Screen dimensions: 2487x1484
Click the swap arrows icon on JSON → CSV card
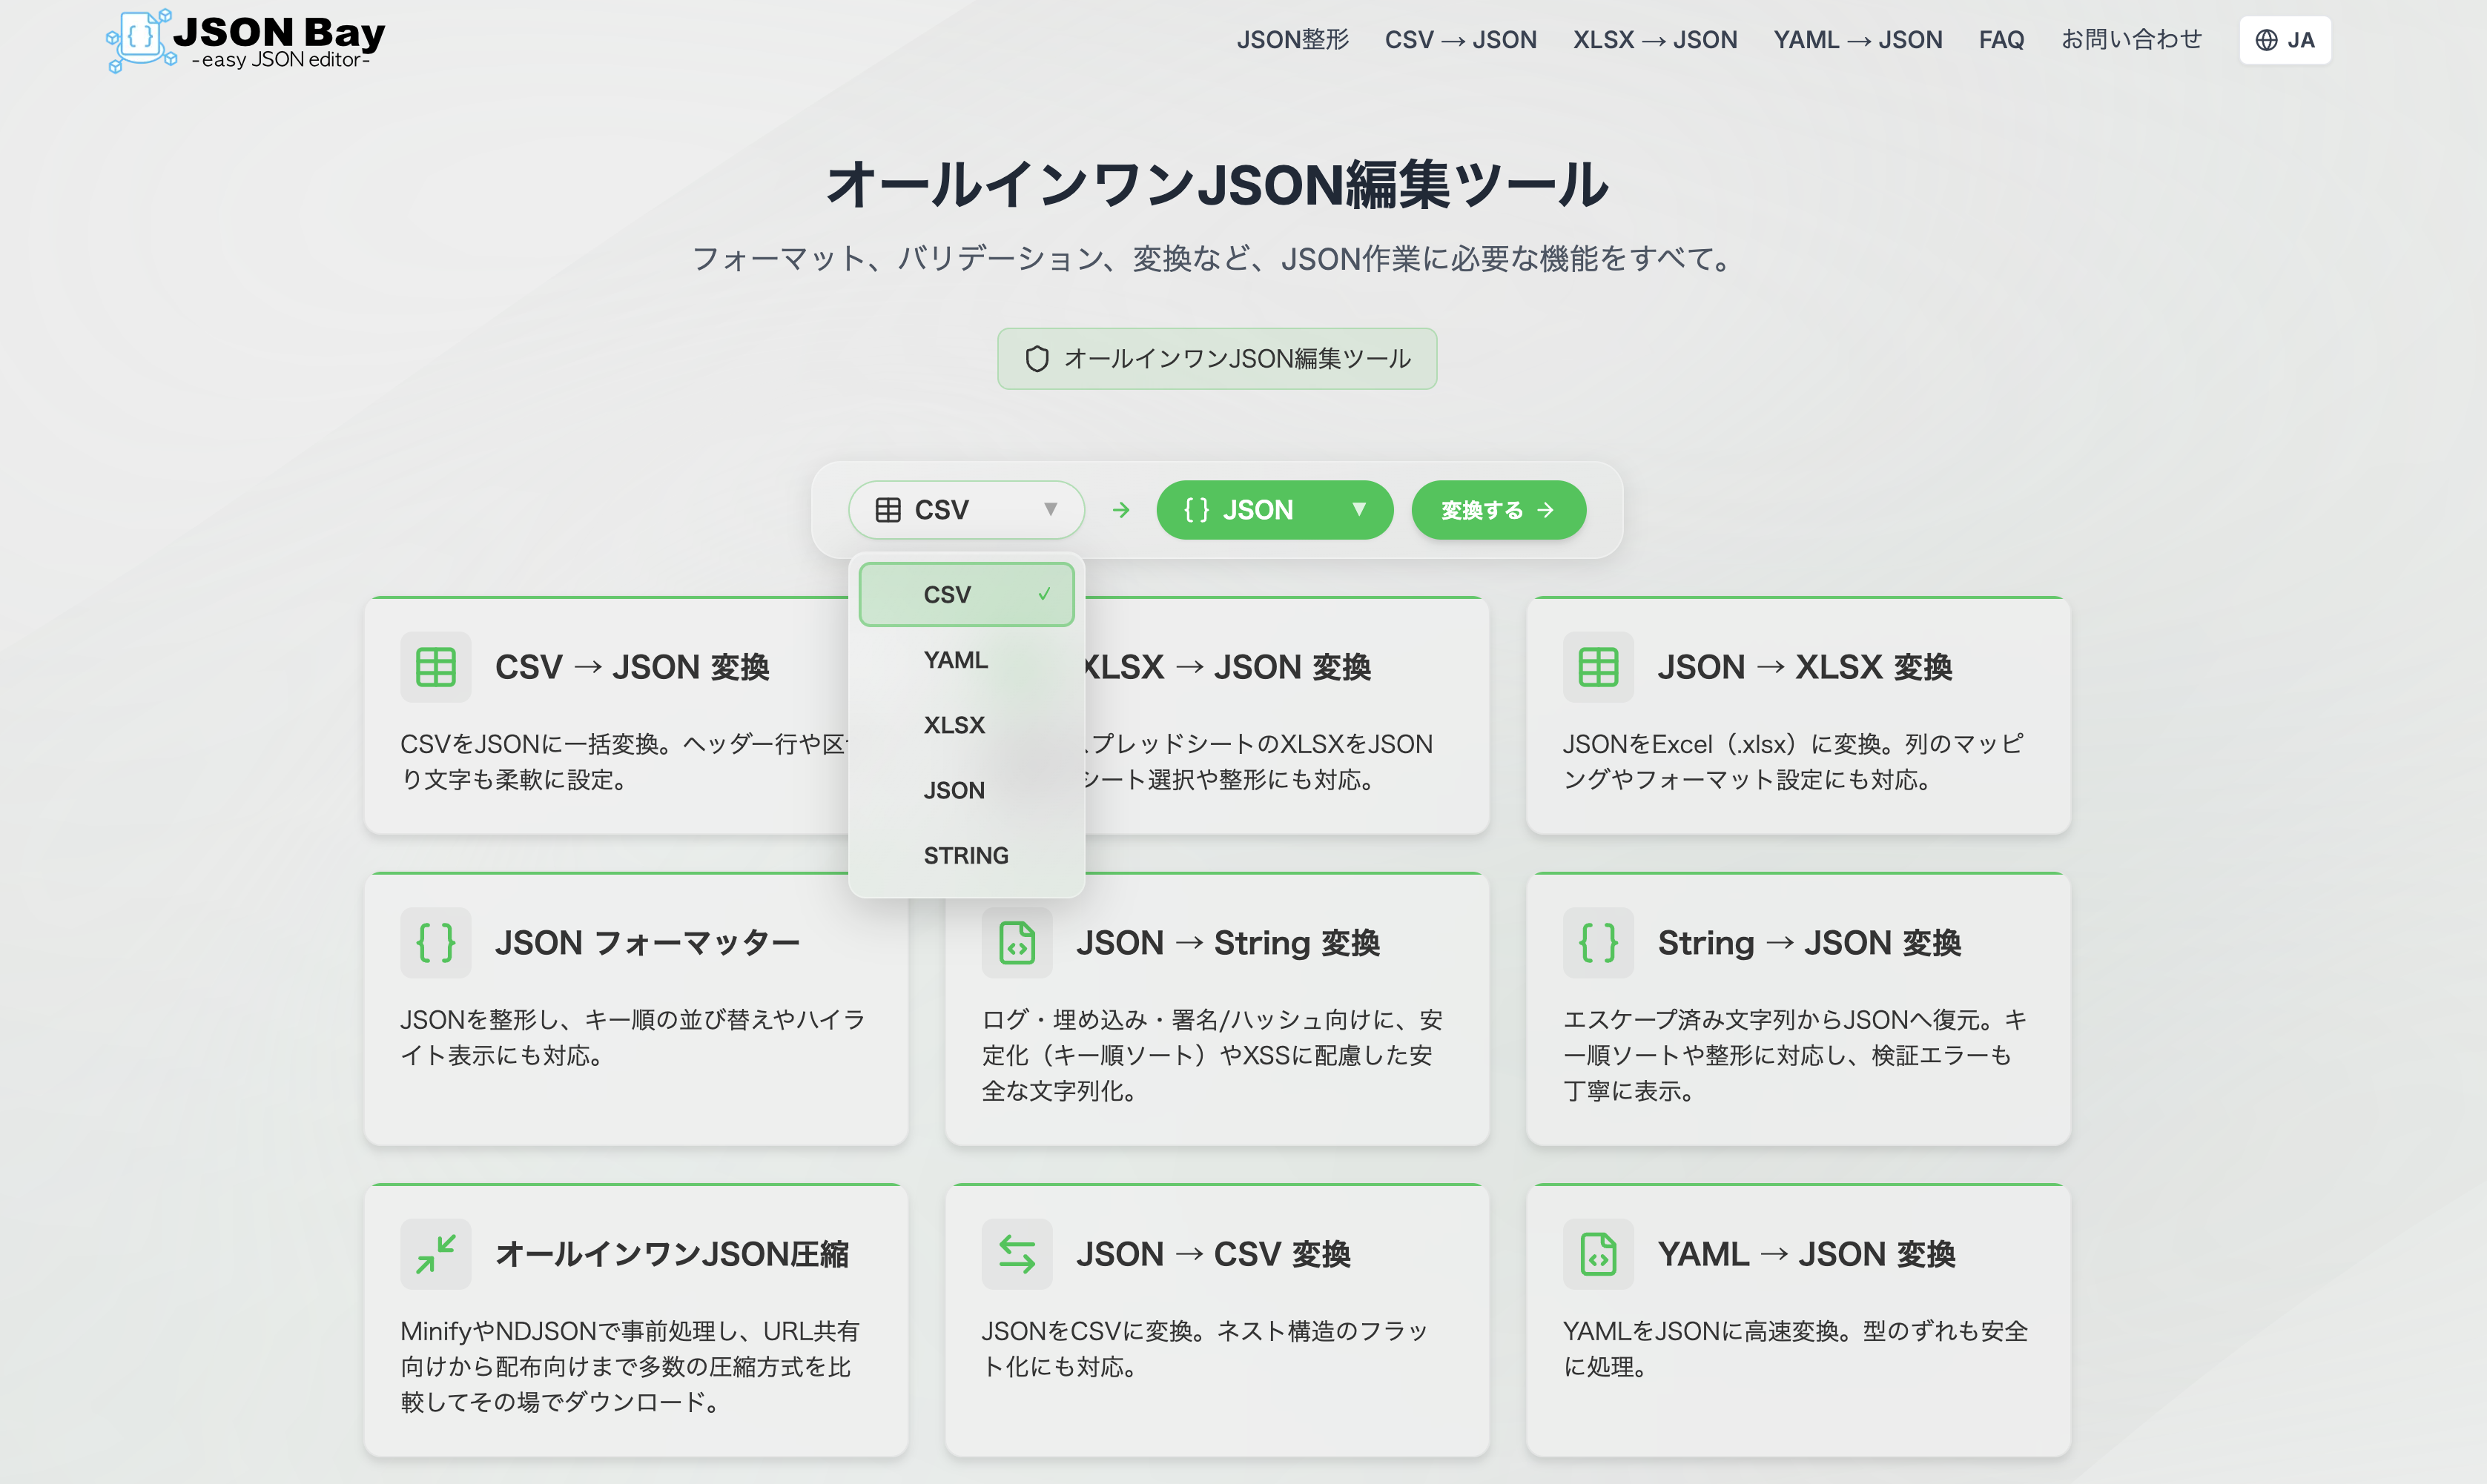1016,1253
